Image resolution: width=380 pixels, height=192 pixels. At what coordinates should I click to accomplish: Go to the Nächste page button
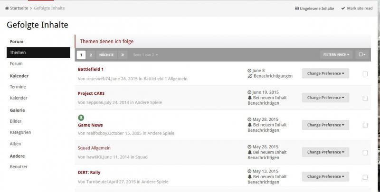[106, 55]
